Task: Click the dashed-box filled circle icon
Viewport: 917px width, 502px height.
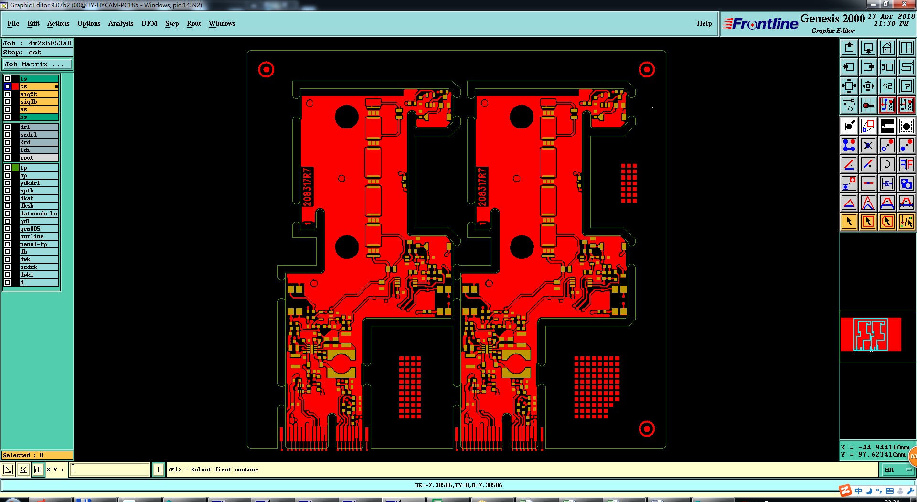Action: pos(906,126)
